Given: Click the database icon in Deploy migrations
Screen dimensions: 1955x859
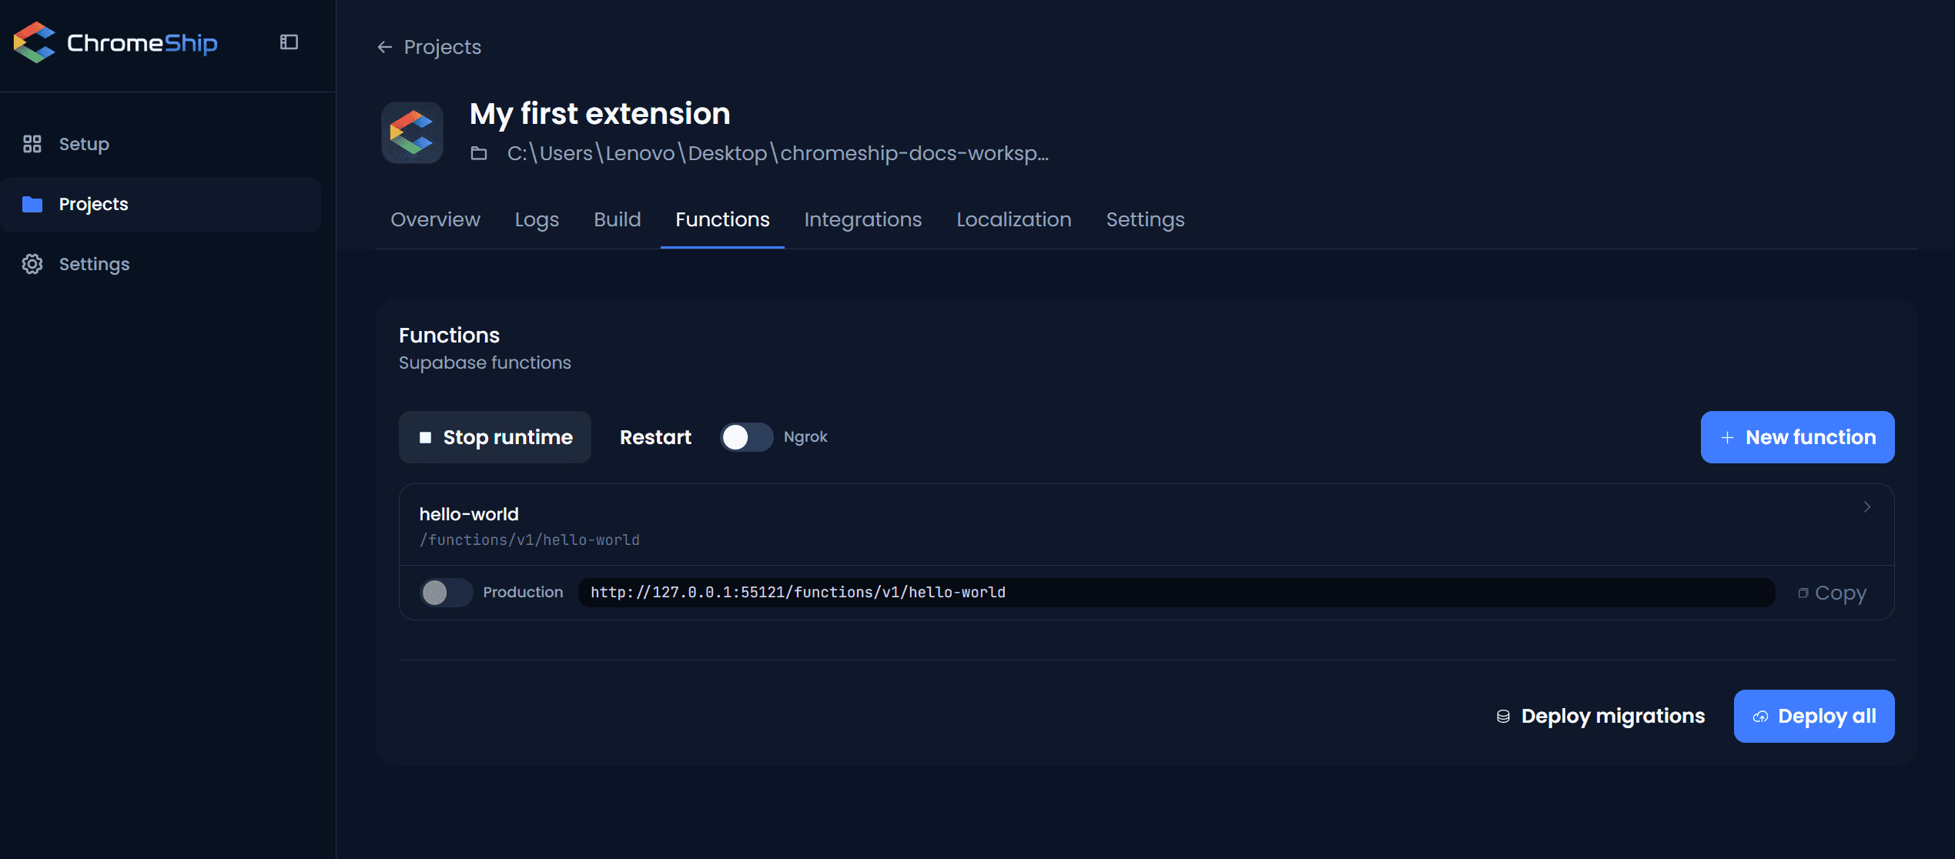Looking at the screenshot, I should [1503, 717].
